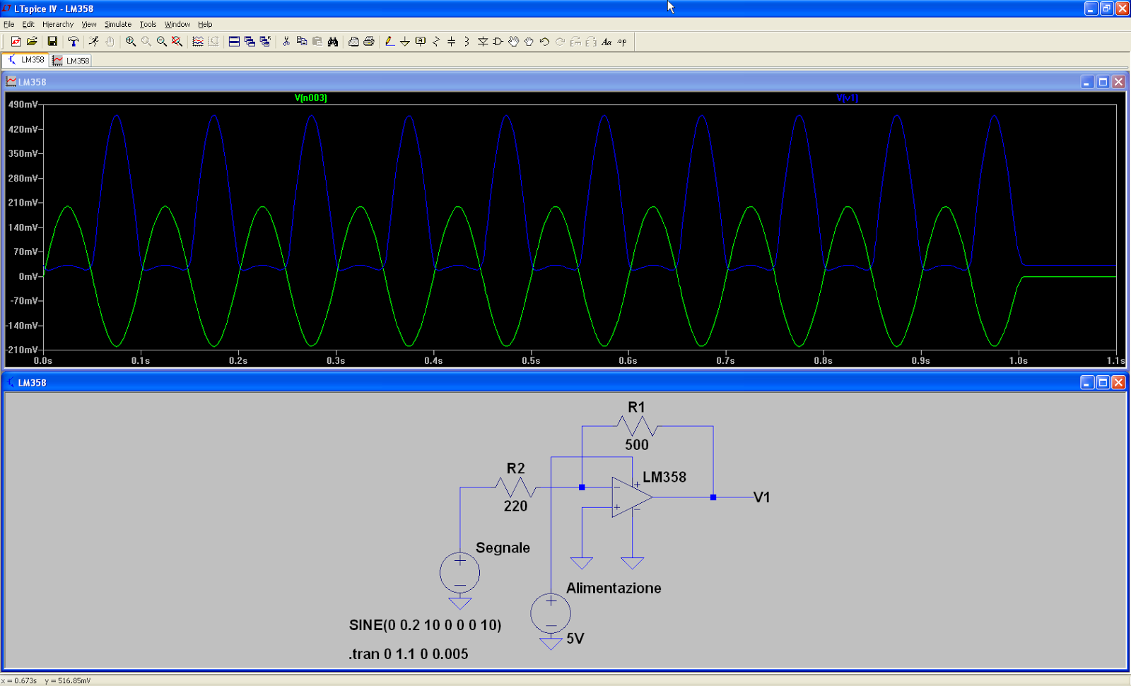Switch to the second LM358 tab
Image resolution: width=1131 pixels, height=686 pixels.
click(70, 60)
